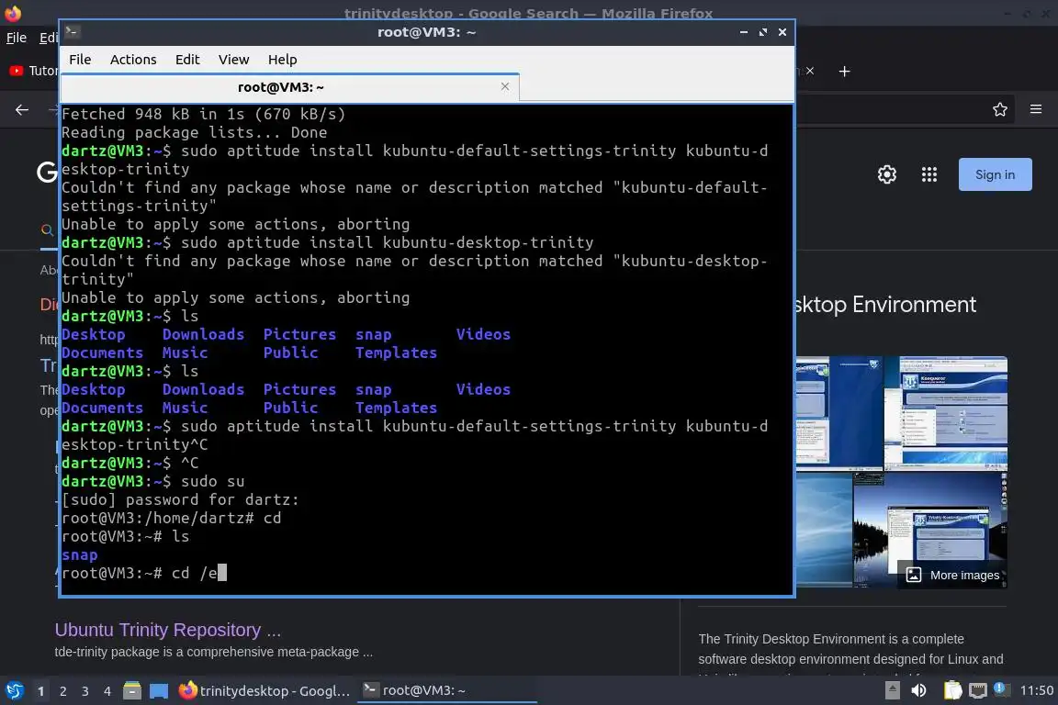
Task: Click the show desktop icon in taskbar
Action: coord(159,690)
